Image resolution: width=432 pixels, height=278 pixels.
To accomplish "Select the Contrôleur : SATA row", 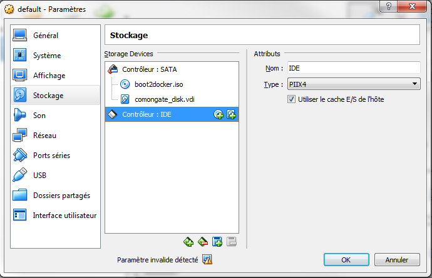I will point(172,69).
